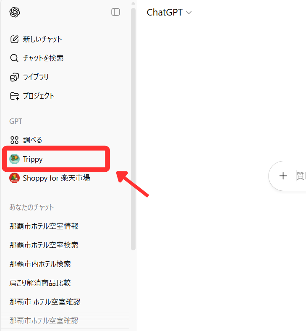Viewport: 306px width, 331px height.
Task: Open the 那覇市 ホテル空室確認 chat
Action: click(x=45, y=302)
